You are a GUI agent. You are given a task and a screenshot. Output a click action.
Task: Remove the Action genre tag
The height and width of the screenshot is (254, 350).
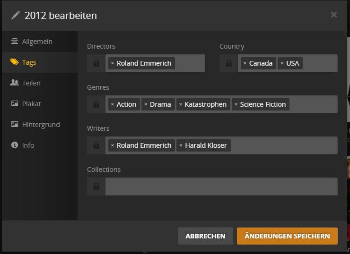pos(113,104)
